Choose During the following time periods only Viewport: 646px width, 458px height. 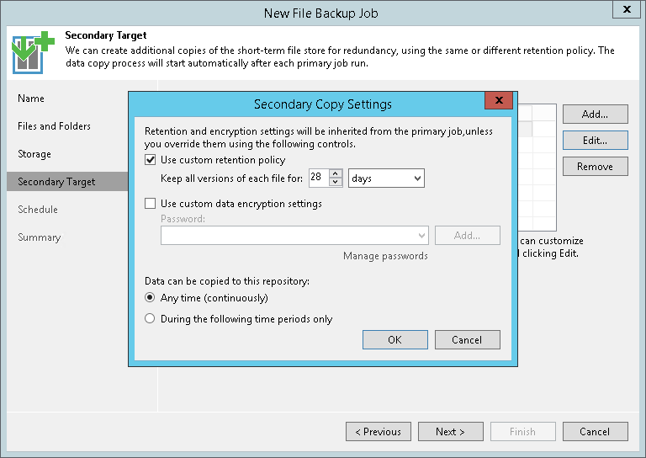[x=151, y=319]
